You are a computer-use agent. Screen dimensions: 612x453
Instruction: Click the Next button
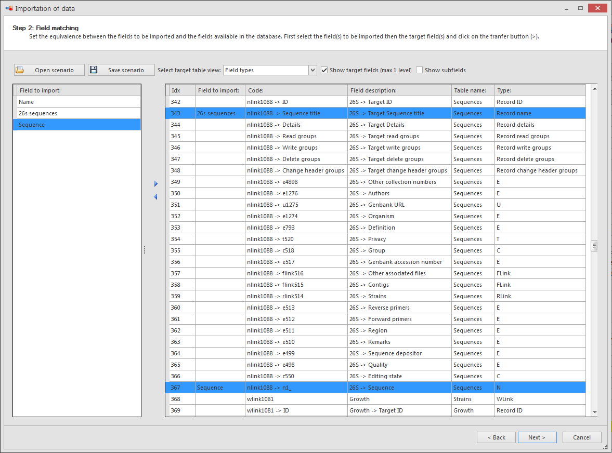[537, 437]
